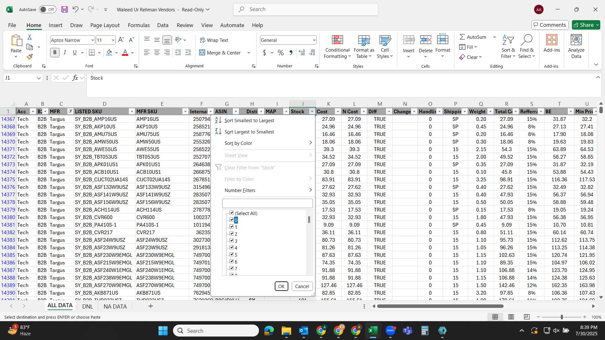The height and width of the screenshot is (340, 605).
Task: Open Zoom app in taskbar
Action: point(390,331)
